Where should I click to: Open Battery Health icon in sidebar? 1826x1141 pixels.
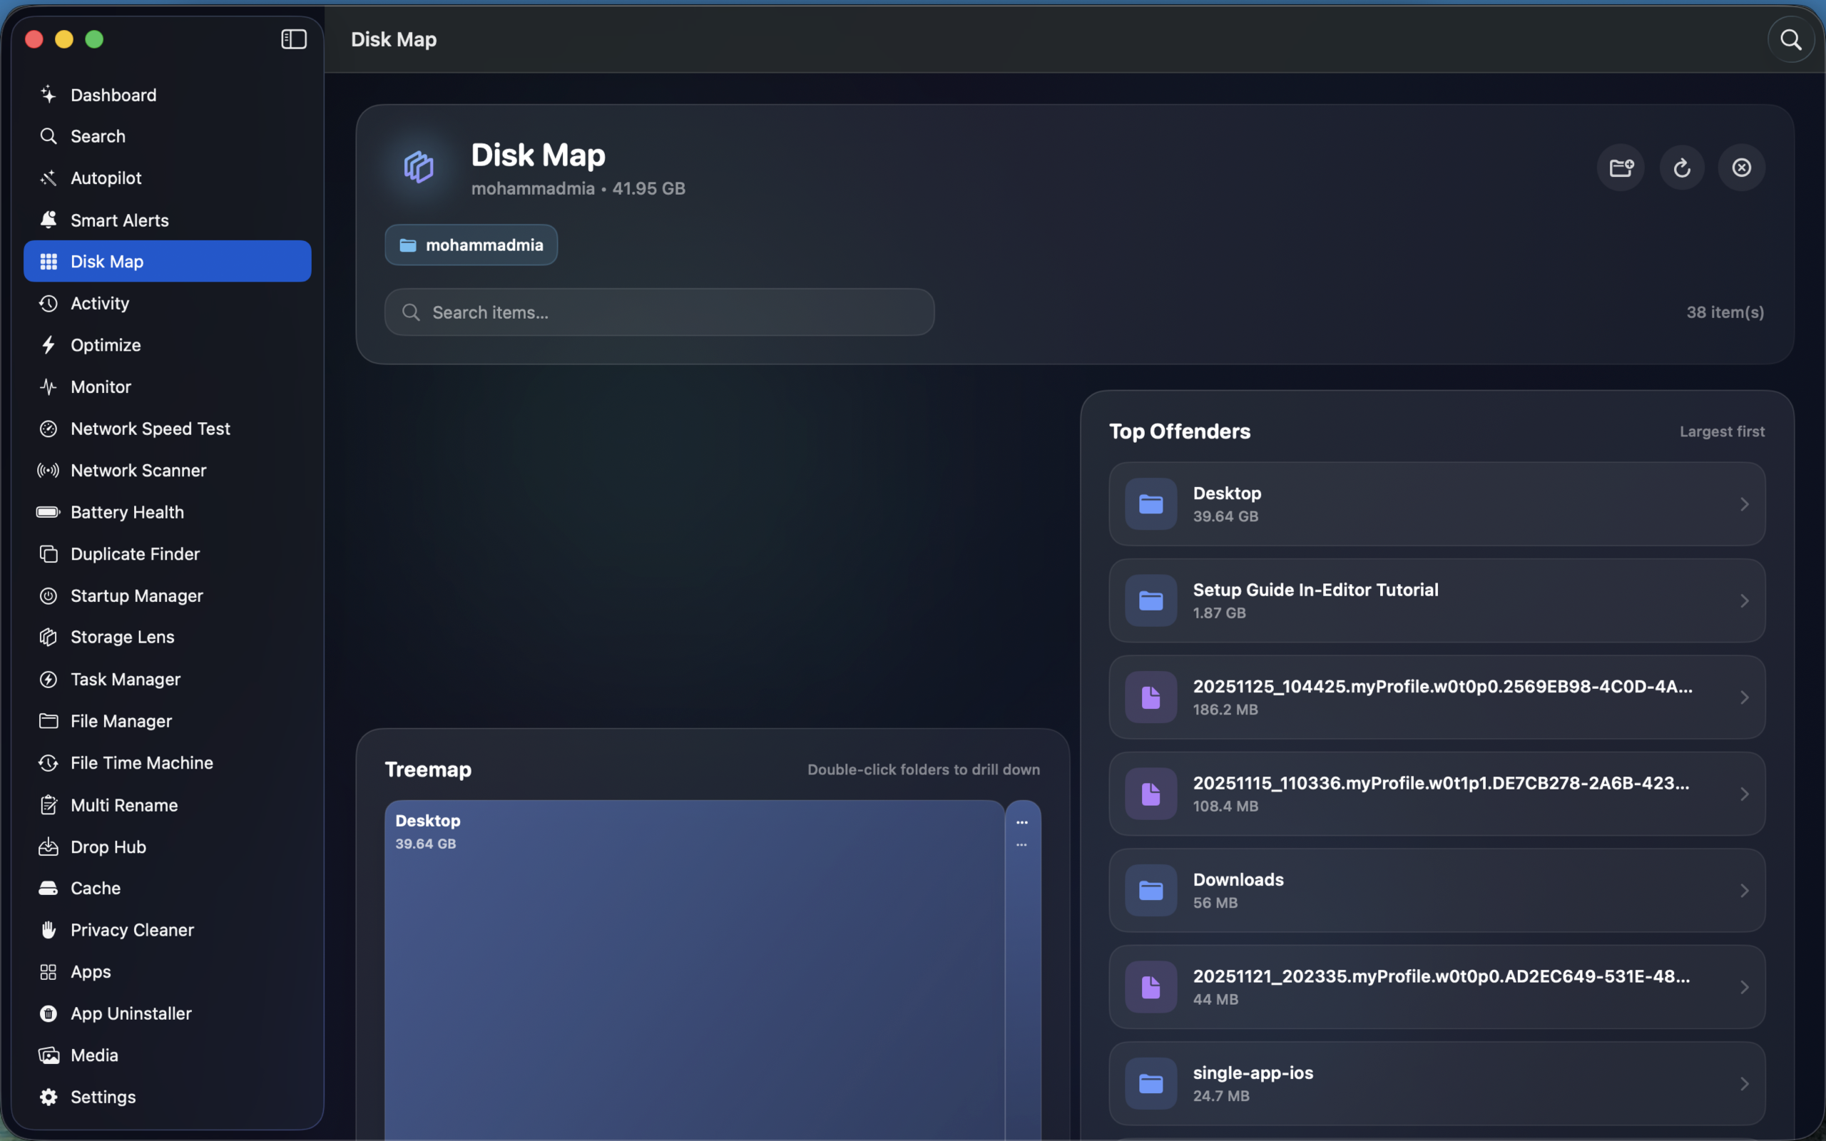pos(49,511)
